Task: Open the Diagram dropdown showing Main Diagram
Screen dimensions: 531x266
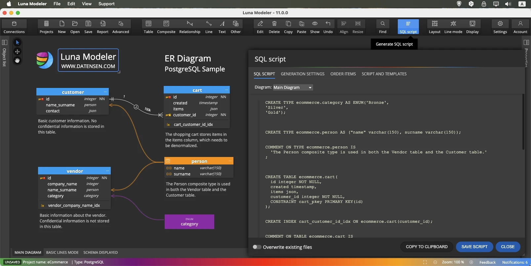Action: coord(293,87)
